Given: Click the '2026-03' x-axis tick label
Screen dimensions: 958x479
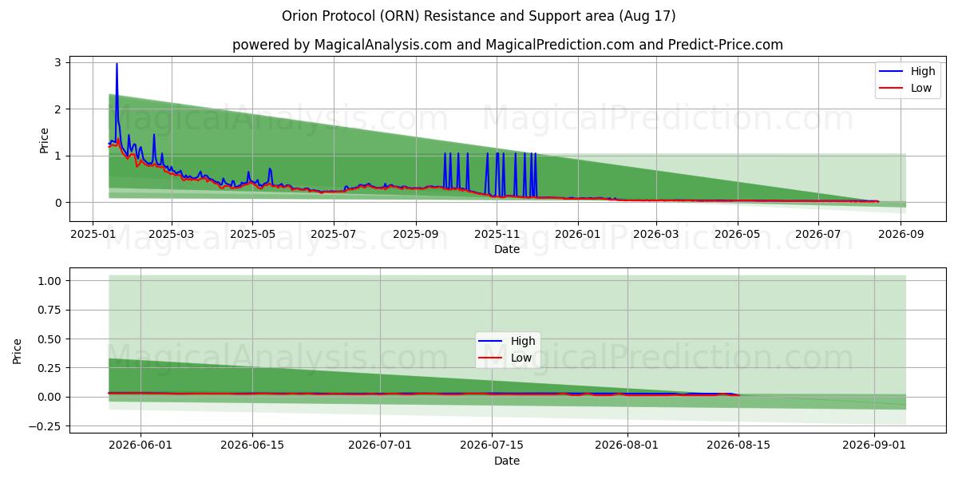Looking at the screenshot, I should (x=656, y=234).
